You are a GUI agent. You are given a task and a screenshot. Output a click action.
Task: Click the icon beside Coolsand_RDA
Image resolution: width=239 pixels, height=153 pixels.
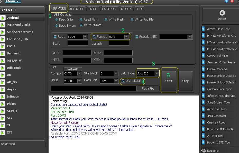pyautogui.click(x=3, y=39)
